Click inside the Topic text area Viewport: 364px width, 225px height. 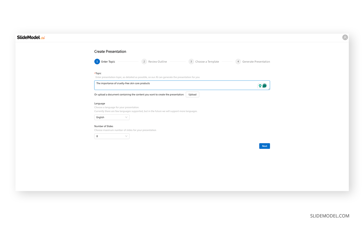182,85
